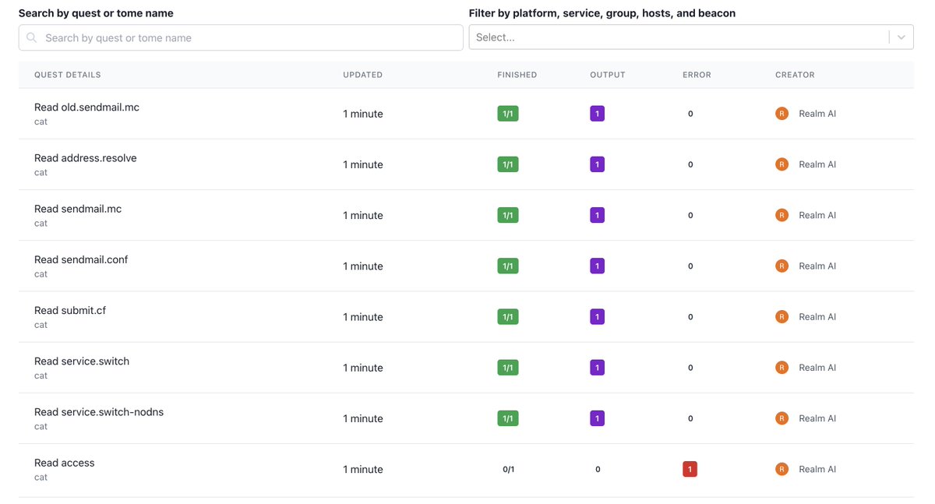Open the Read access quest
The height and width of the screenshot is (504, 935).
pyautogui.click(x=64, y=463)
